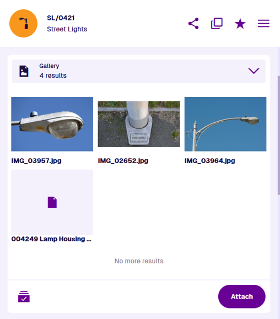This screenshot has width=280, height=319.
Task: Click the Street Lights subtitle
Action: point(67,29)
